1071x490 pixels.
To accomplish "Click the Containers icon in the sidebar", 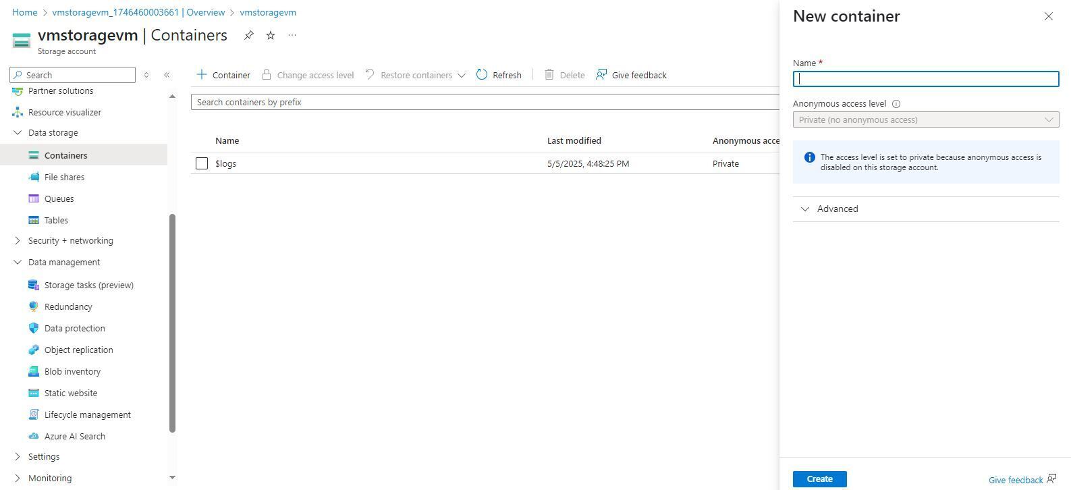I will coord(34,155).
